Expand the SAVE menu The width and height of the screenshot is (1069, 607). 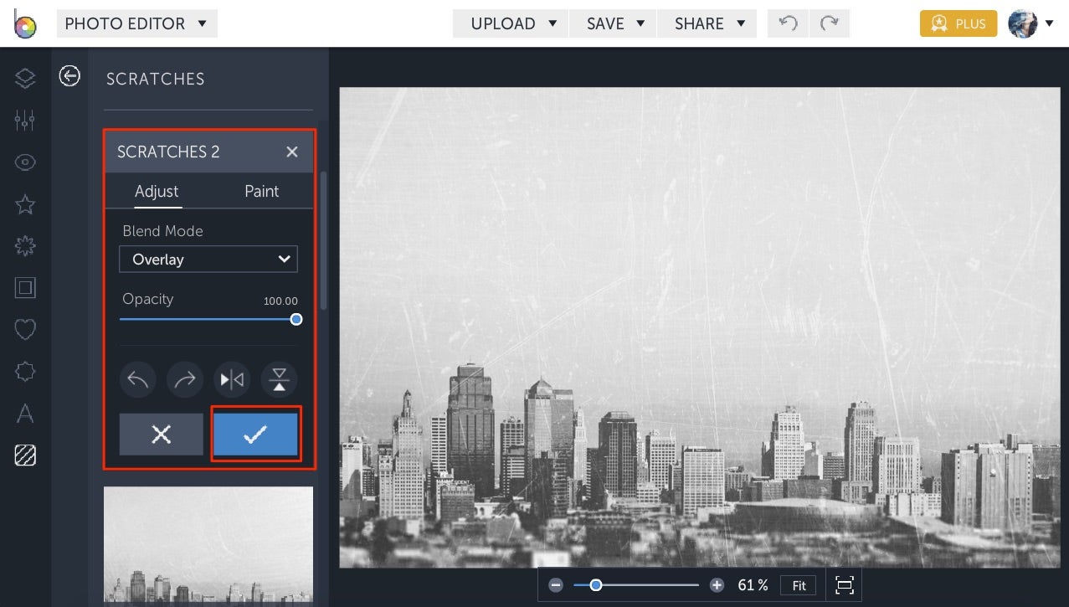(x=612, y=23)
